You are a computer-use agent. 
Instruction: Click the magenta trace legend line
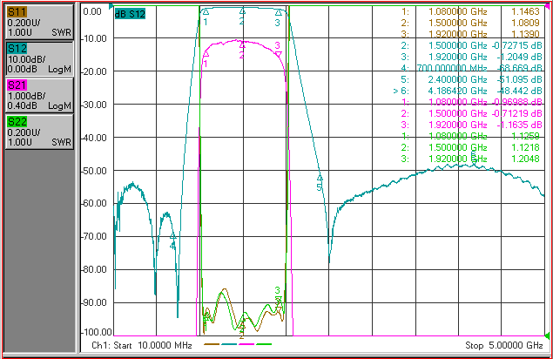tap(246, 344)
